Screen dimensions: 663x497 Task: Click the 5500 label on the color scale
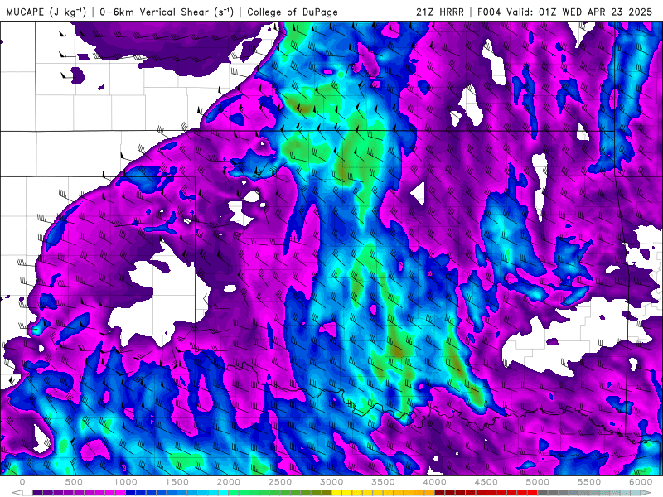tap(589, 482)
